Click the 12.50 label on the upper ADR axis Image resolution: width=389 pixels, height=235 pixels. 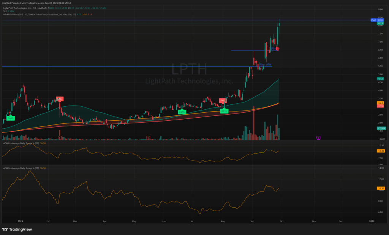[381, 145]
